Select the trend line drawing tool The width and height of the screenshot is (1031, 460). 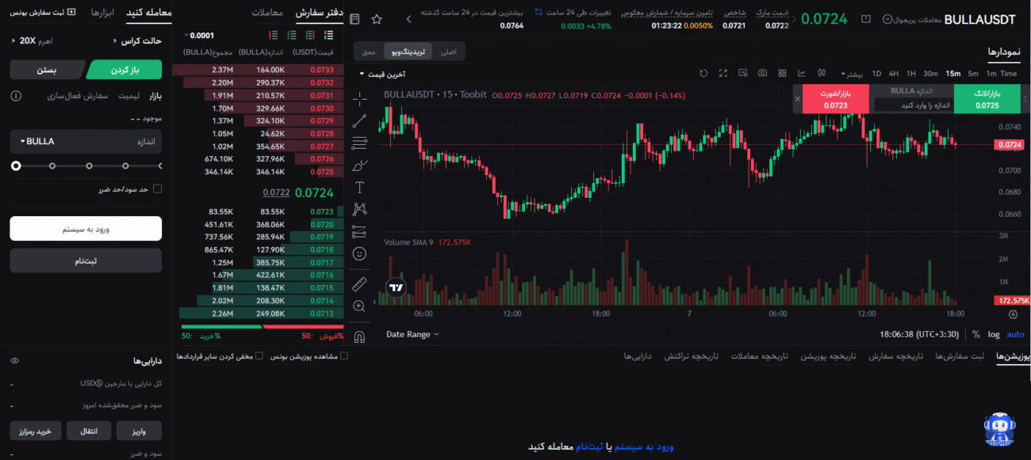359,121
